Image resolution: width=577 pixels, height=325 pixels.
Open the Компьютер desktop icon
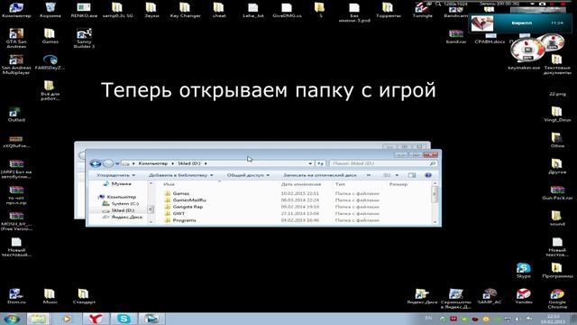[16, 10]
